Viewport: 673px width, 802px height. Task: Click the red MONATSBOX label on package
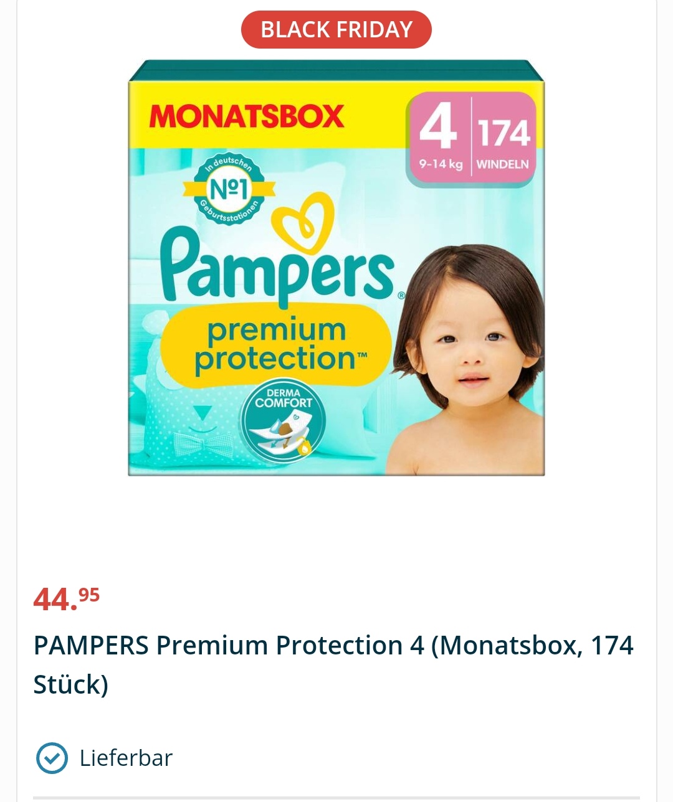pyautogui.click(x=247, y=116)
